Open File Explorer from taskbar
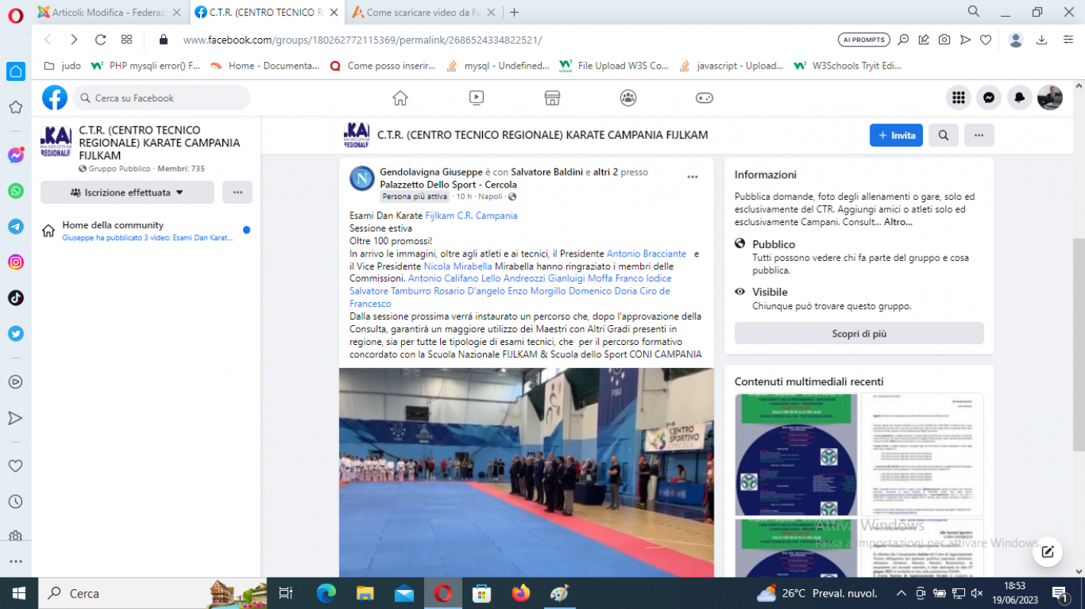Image resolution: width=1085 pixels, height=609 pixels. [365, 593]
